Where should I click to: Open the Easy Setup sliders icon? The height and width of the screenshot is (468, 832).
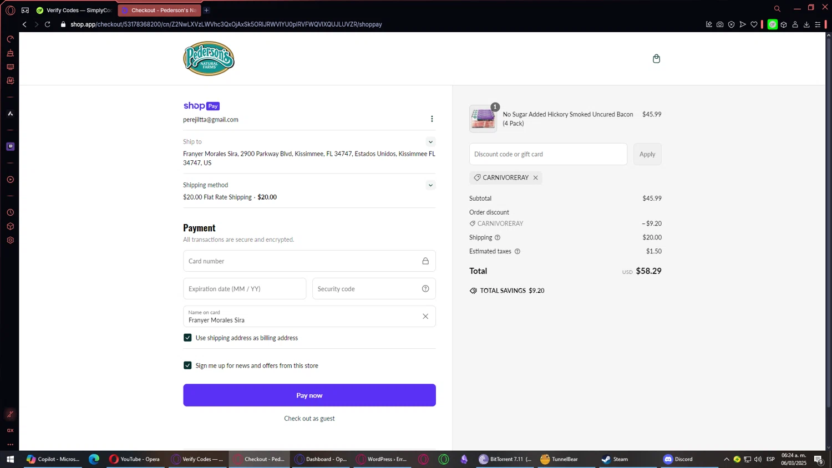click(818, 24)
